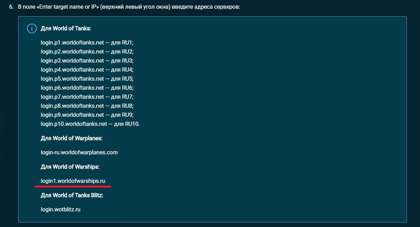Screen dimensions: 420x227
Task: Click login-ru.worldofwarplanes.com address
Action: (x=79, y=152)
